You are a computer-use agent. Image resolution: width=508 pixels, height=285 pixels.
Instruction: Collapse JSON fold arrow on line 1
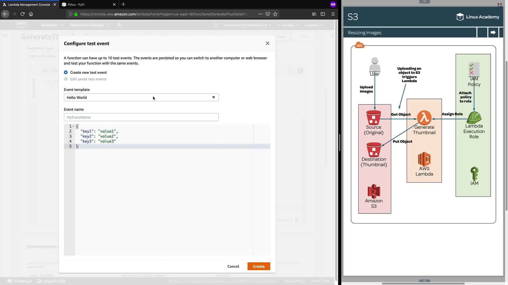tap(73, 126)
